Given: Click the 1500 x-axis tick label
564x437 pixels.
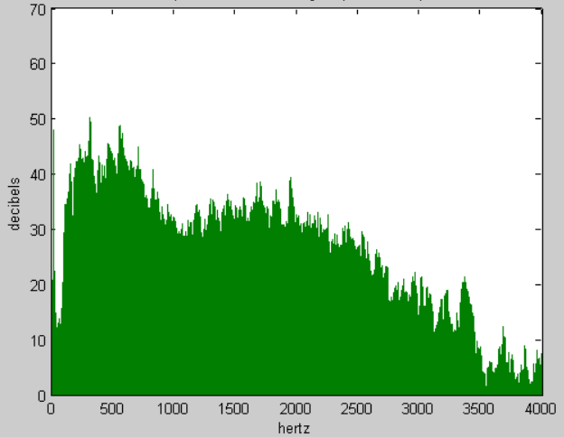Looking at the screenshot, I should 235,409.
